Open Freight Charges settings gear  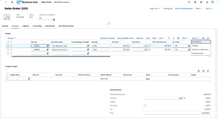204,71
